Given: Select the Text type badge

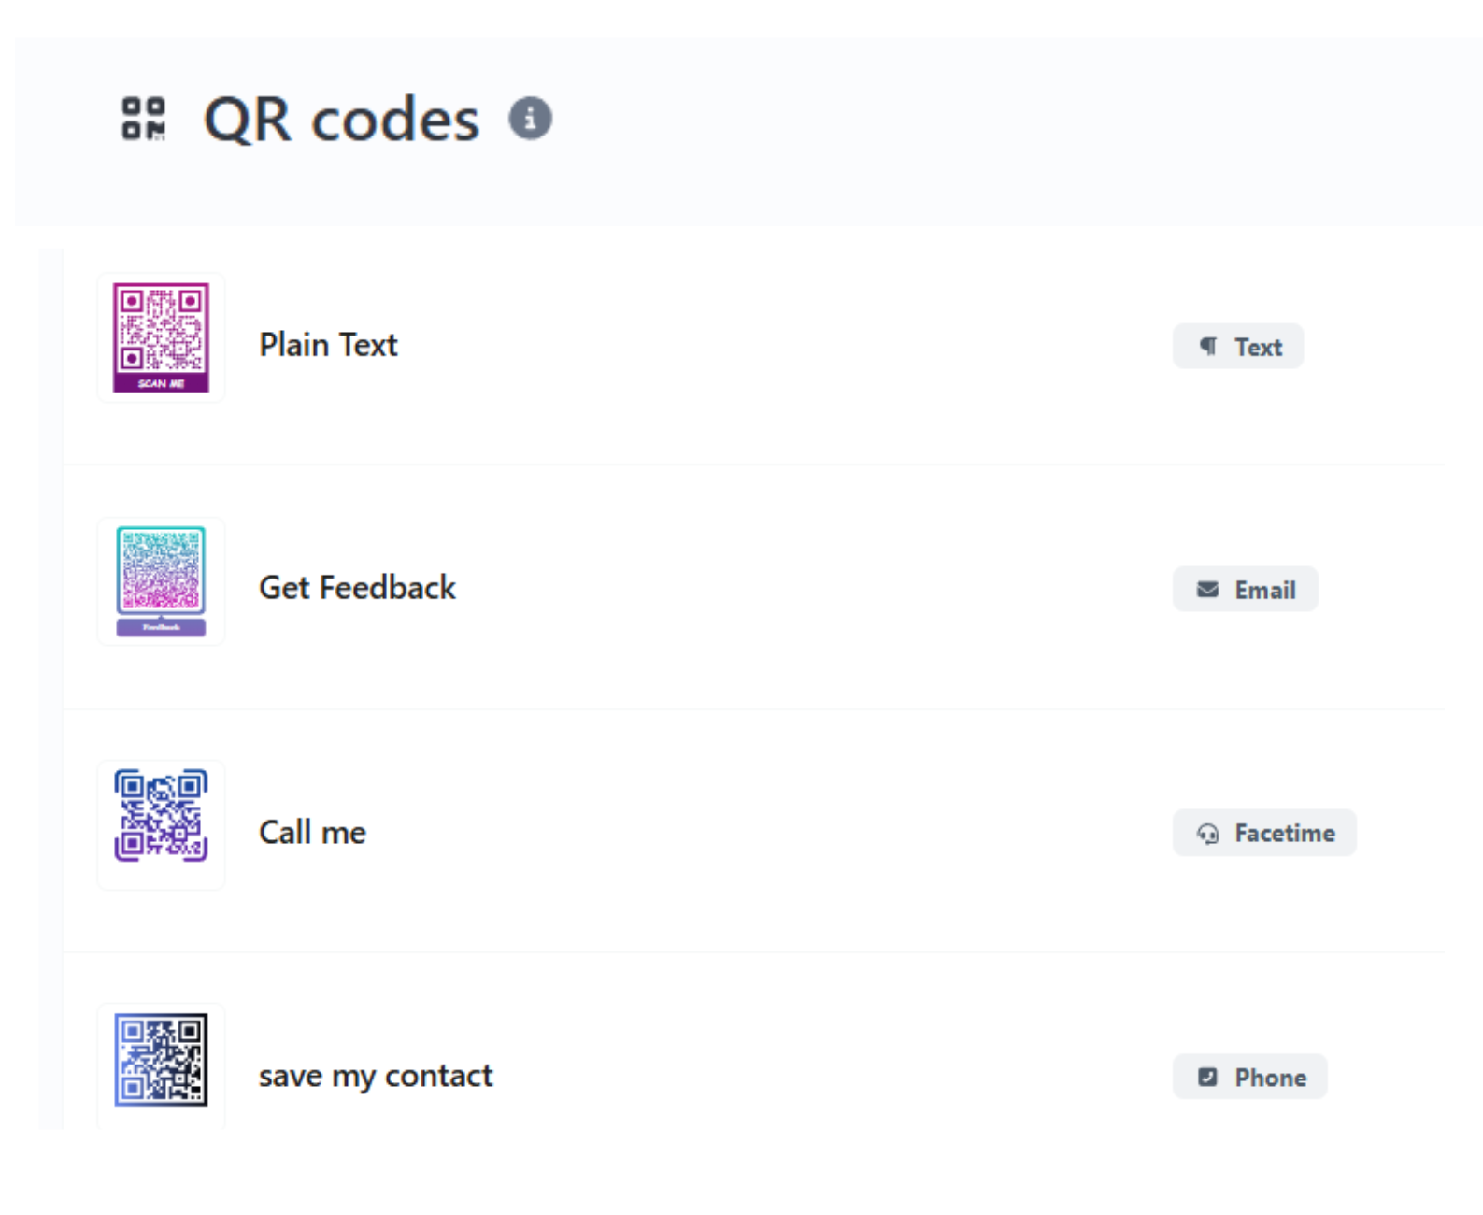Looking at the screenshot, I should pyautogui.click(x=1237, y=346).
